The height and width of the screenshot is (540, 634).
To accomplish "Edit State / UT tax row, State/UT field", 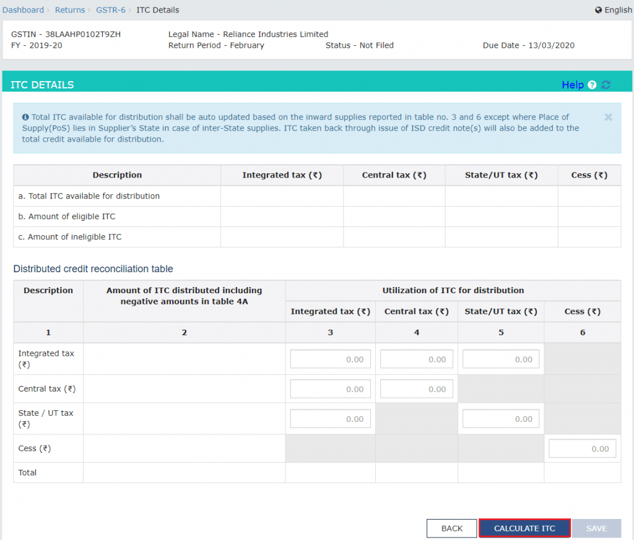I will tap(500, 419).
